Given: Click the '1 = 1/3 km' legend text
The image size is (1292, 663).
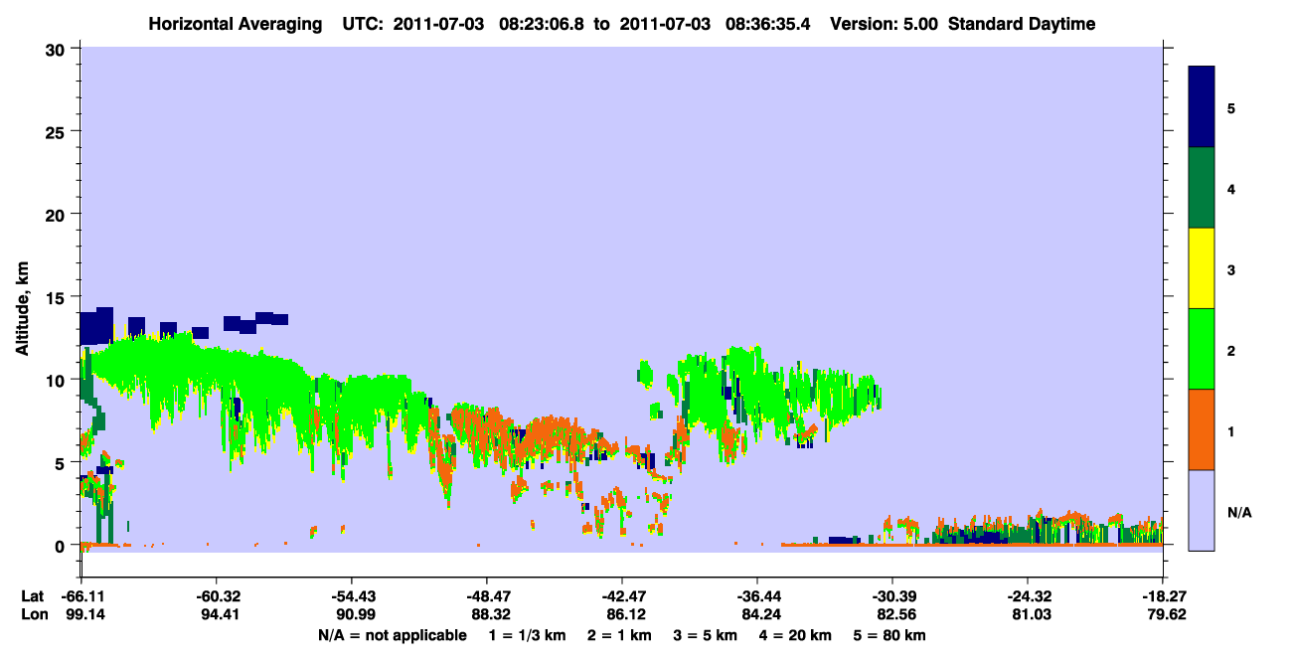Looking at the screenshot, I should [528, 635].
